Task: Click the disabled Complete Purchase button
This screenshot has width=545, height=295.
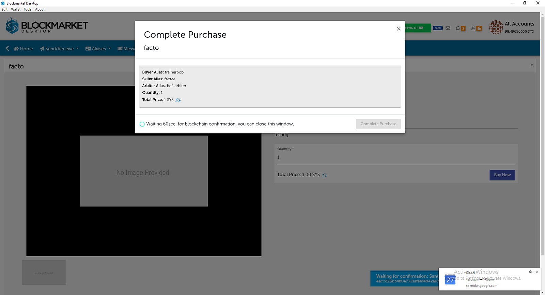Action: point(378,124)
